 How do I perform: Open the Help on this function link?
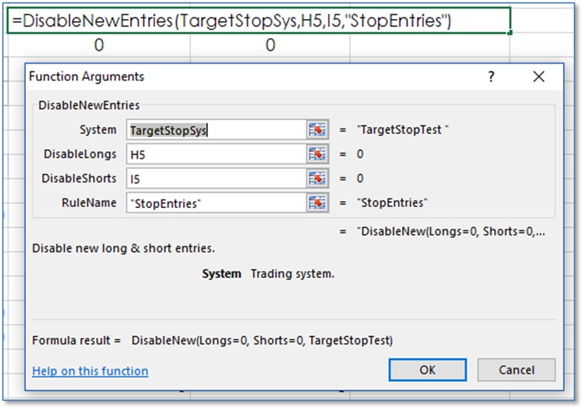point(90,371)
